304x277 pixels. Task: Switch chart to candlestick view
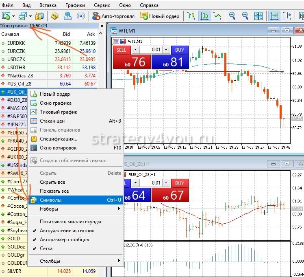tap(204, 16)
